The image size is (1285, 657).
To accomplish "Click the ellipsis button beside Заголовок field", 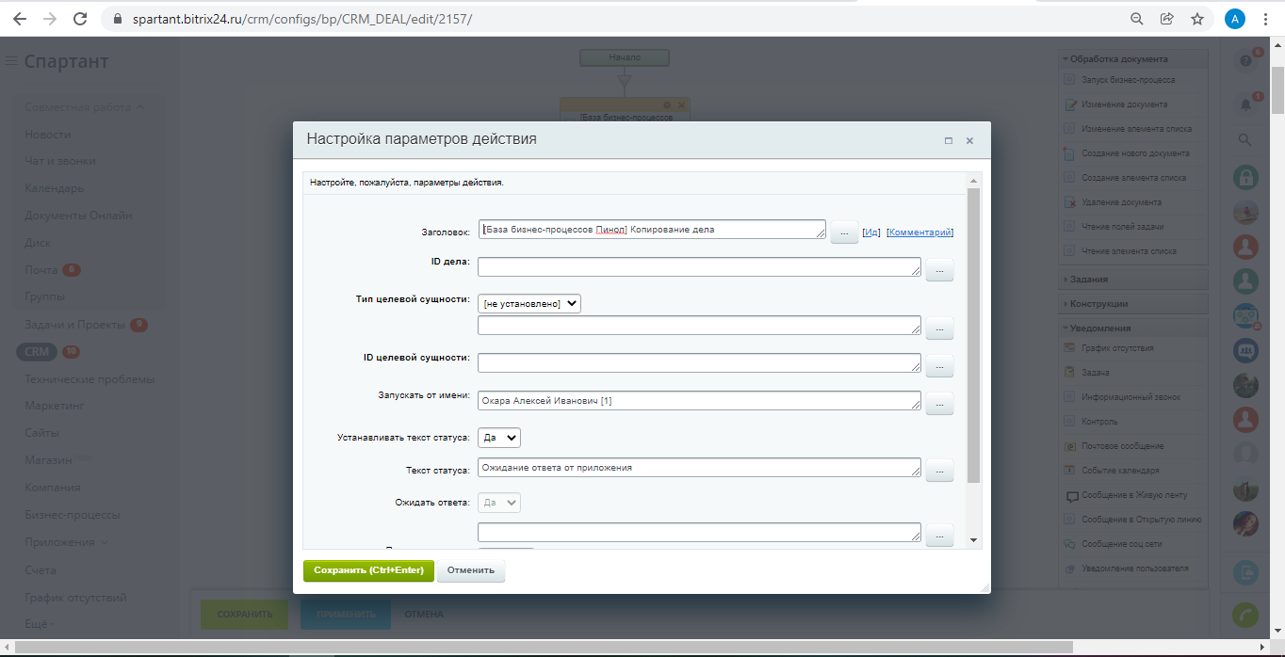I will 844,232.
